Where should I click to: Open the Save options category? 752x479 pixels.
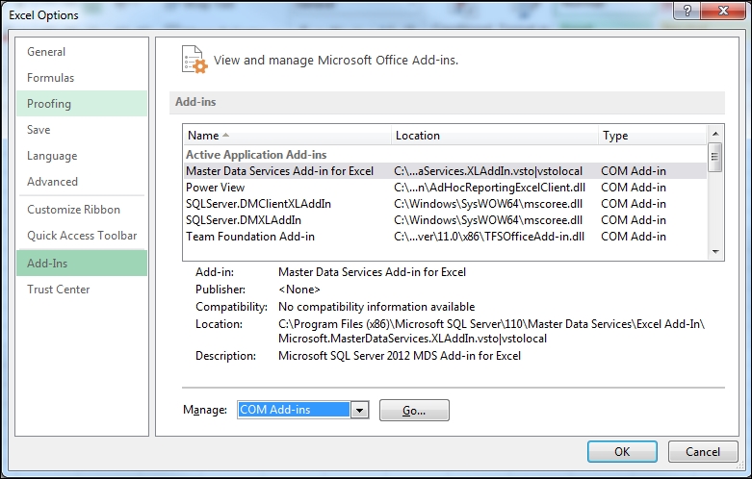tap(82, 129)
